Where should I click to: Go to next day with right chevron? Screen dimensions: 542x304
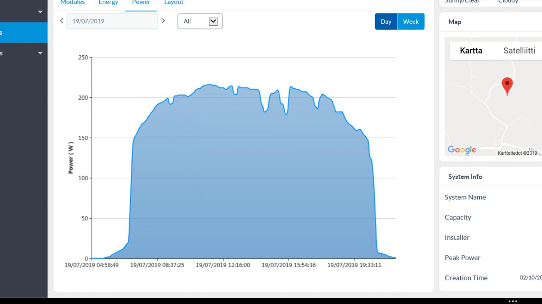click(163, 21)
